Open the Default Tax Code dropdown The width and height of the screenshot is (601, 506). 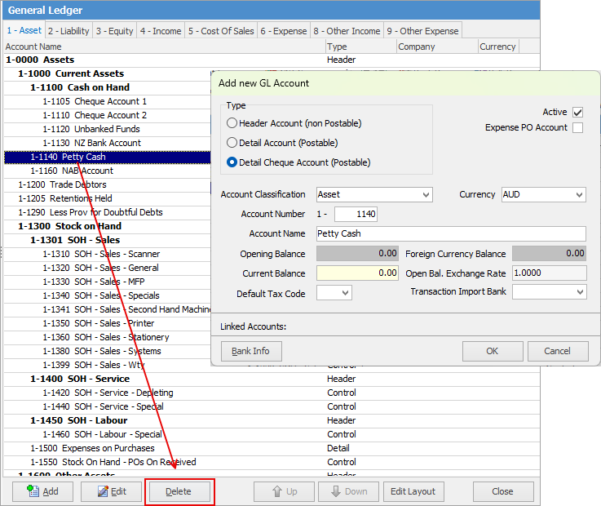coord(334,293)
